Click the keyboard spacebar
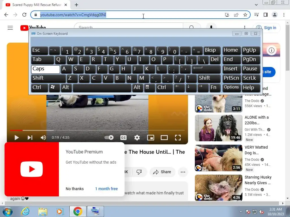The width and height of the screenshot is (290, 217). point(102,88)
